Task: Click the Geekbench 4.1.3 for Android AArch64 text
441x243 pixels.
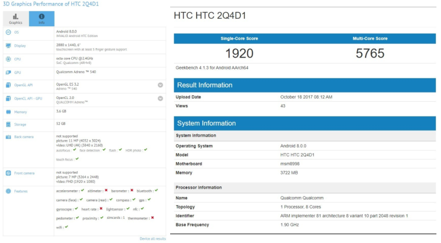Action: [x=212, y=68]
